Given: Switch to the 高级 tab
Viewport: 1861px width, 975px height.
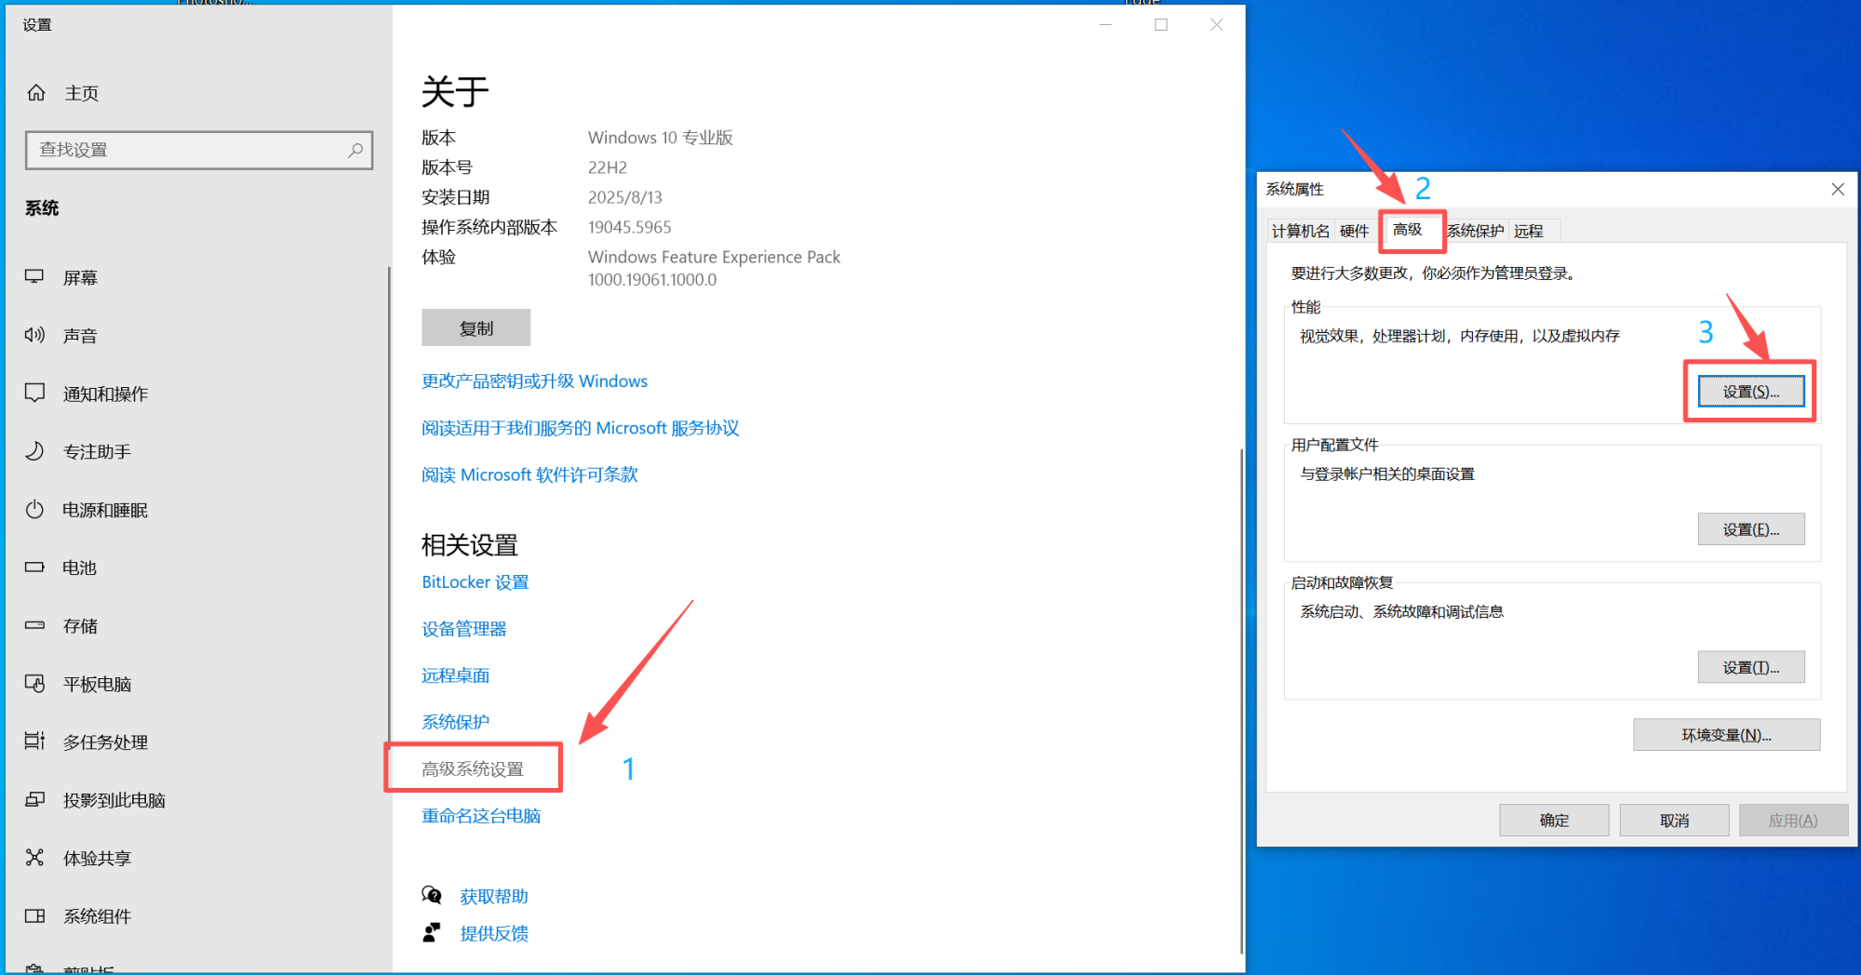Looking at the screenshot, I should click(1407, 230).
